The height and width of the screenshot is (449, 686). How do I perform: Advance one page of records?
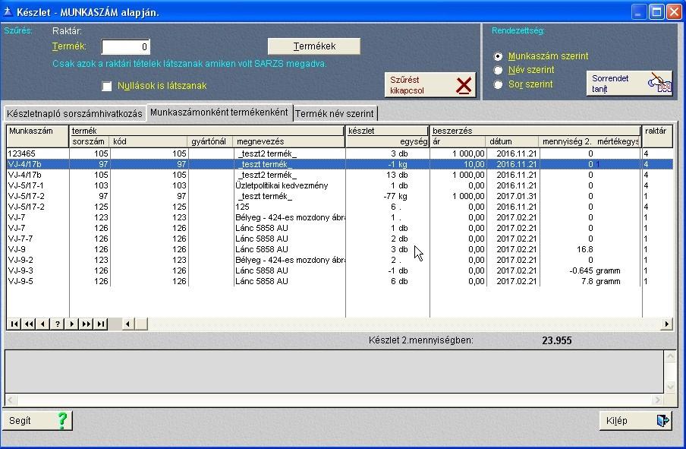87,324
